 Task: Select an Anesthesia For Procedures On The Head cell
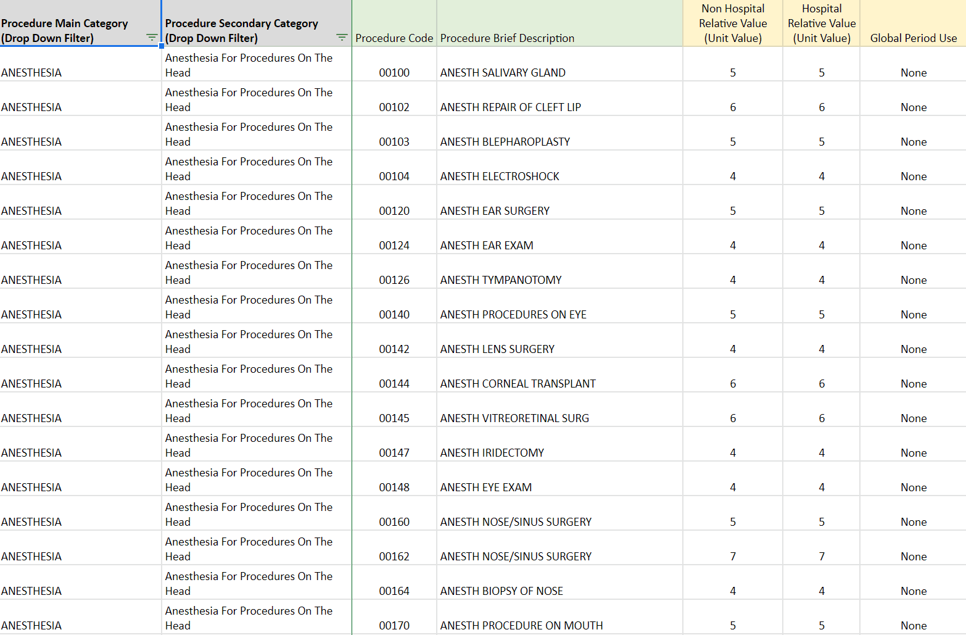(248, 65)
